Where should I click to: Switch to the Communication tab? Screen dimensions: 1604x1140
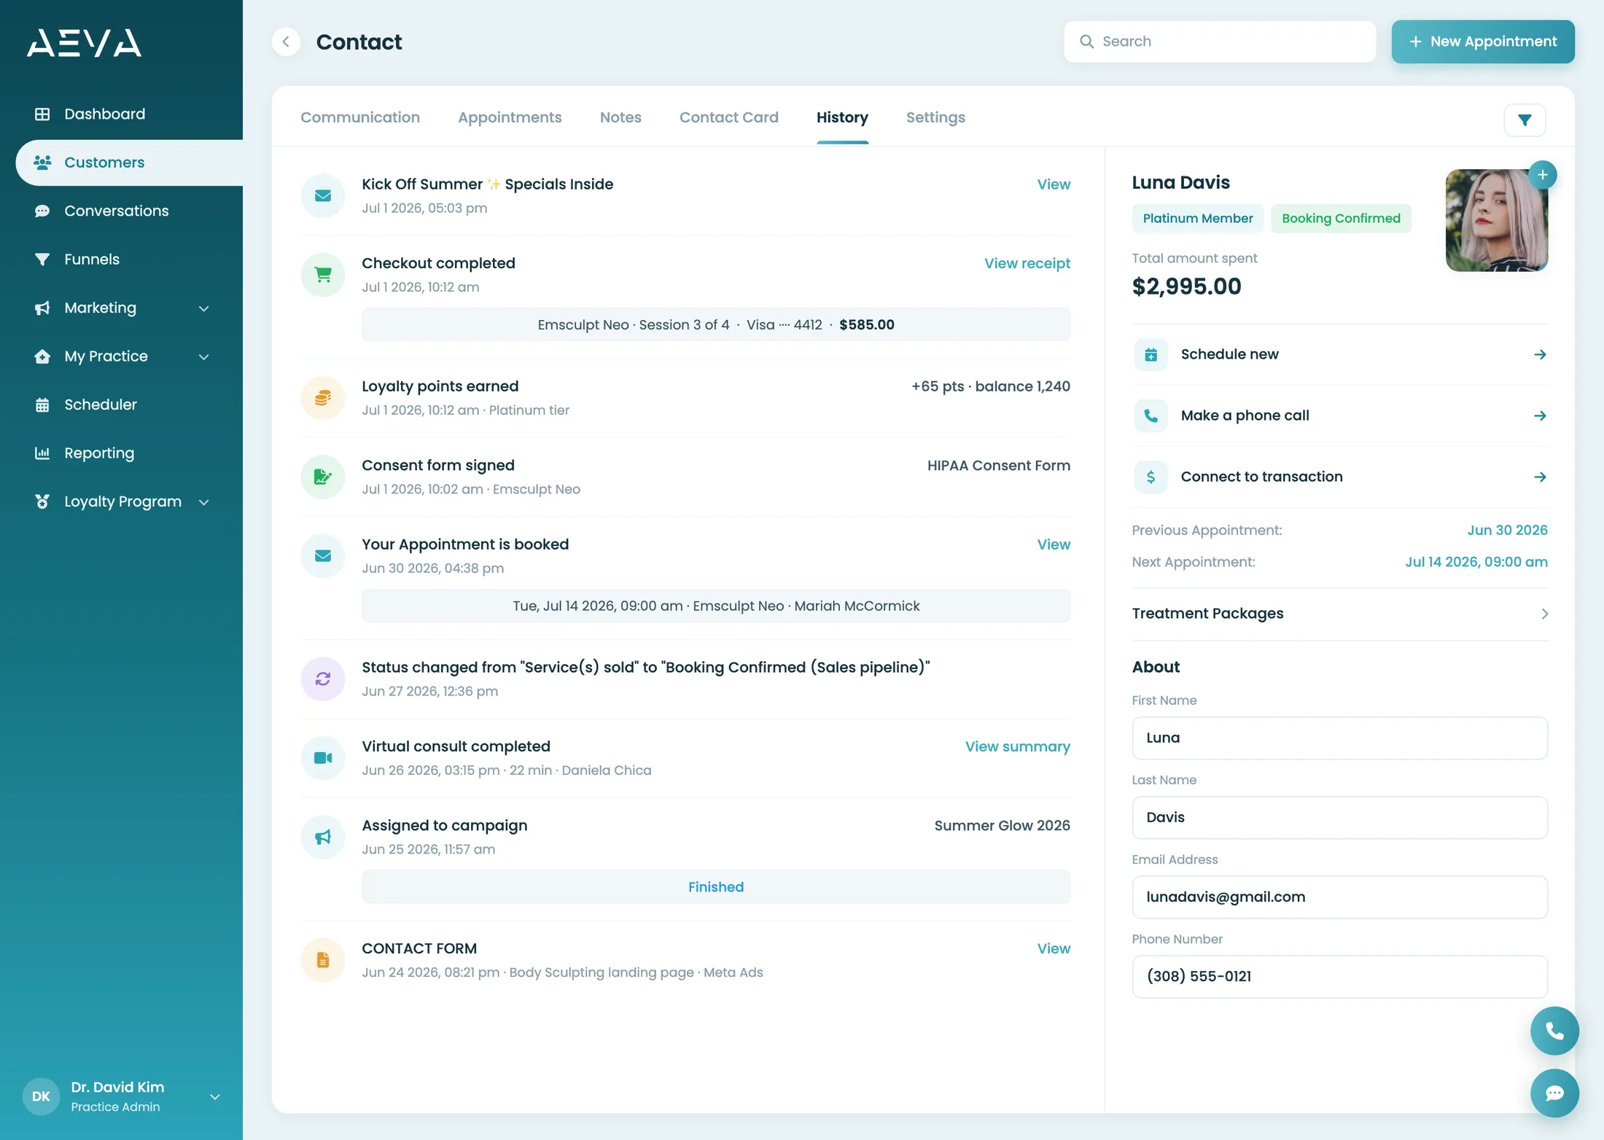click(360, 117)
